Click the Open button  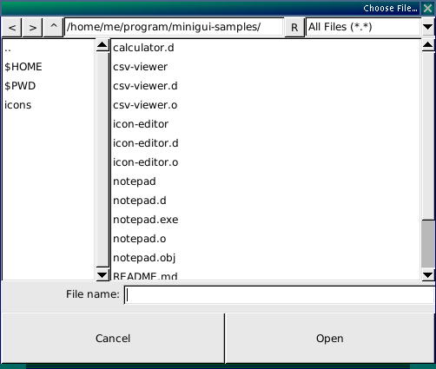click(x=330, y=338)
